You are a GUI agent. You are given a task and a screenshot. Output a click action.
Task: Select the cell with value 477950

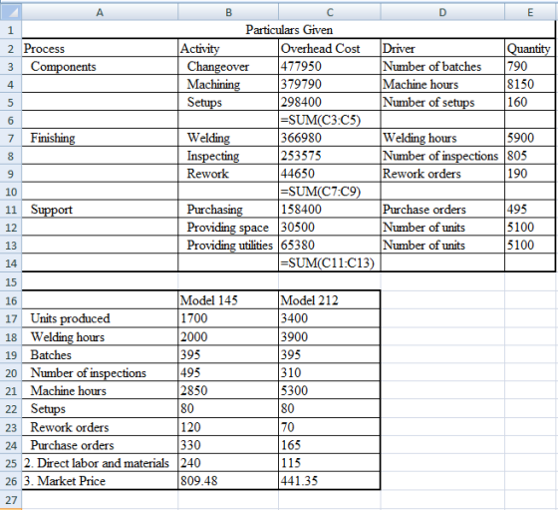point(330,66)
